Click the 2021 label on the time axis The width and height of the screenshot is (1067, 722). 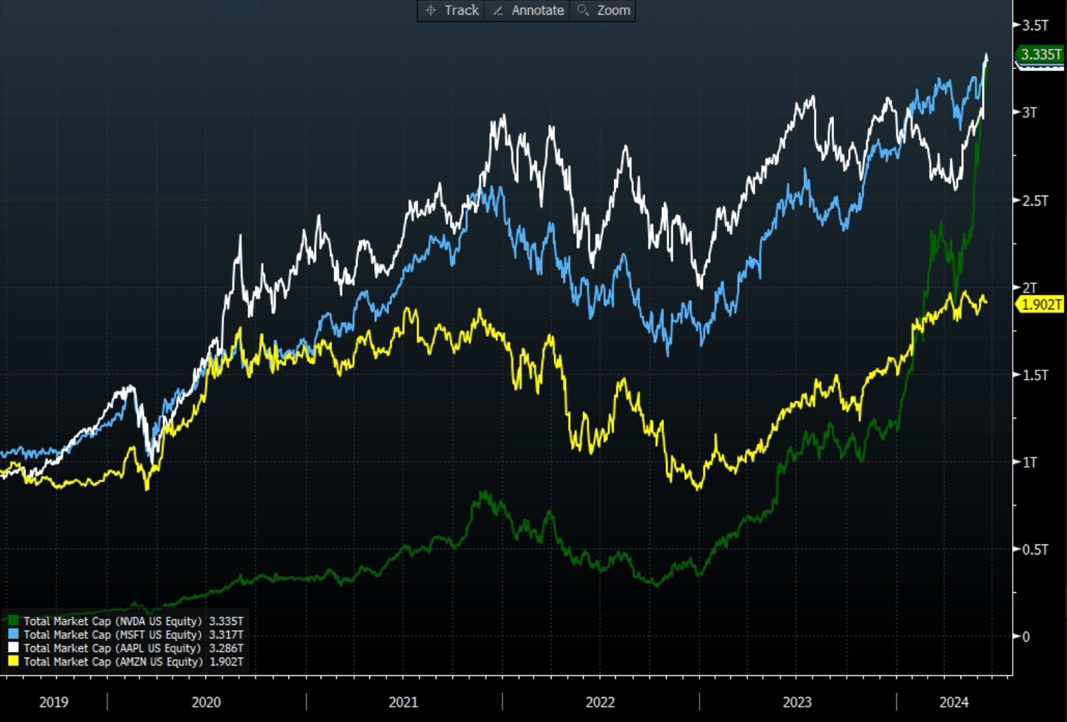click(403, 702)
